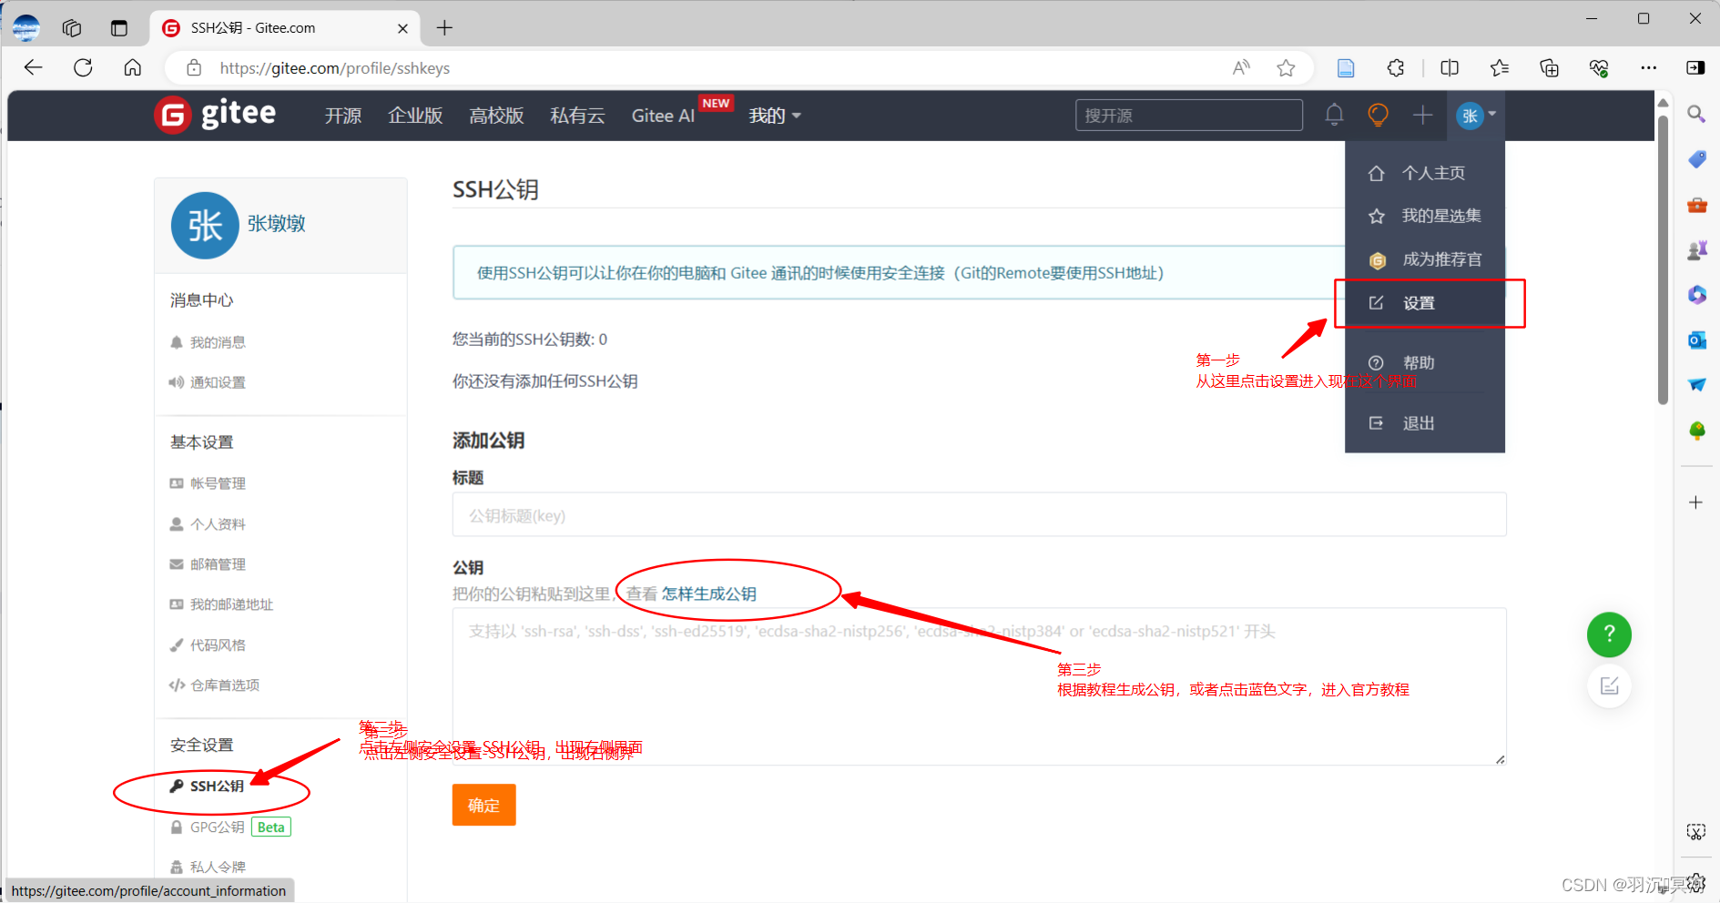Open 通知设置 in sidebar

coord(208,382)
